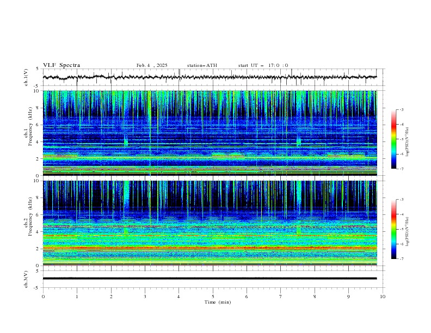Image resolution: width=431 pixels, height=333 pixels.
Task: Click the red 2 kHz band in ch.2 spectrogram
Action: tap(210, 248)
